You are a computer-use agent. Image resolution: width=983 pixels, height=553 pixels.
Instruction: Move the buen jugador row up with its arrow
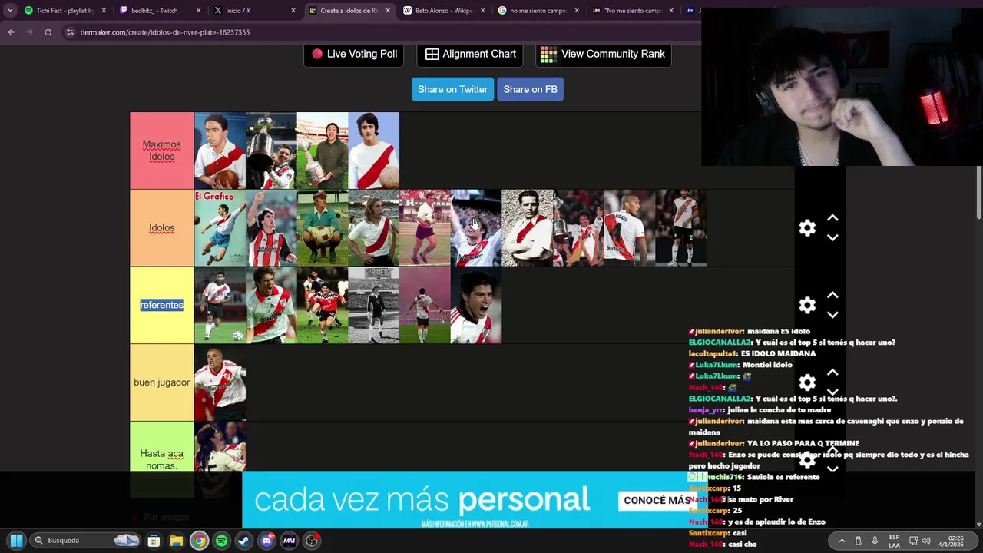[832, 373]
